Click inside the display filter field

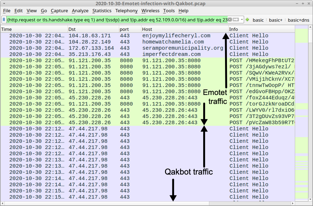click(117, 20)
